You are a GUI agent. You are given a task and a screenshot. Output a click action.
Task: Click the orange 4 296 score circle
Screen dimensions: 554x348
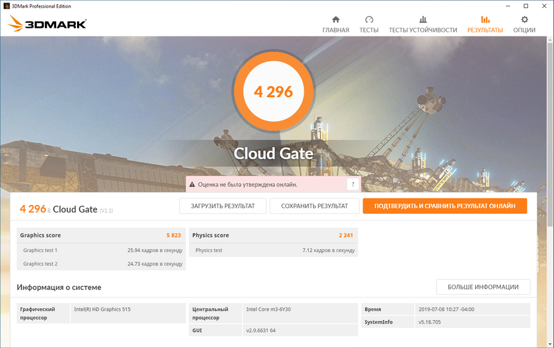click(274, 92)
